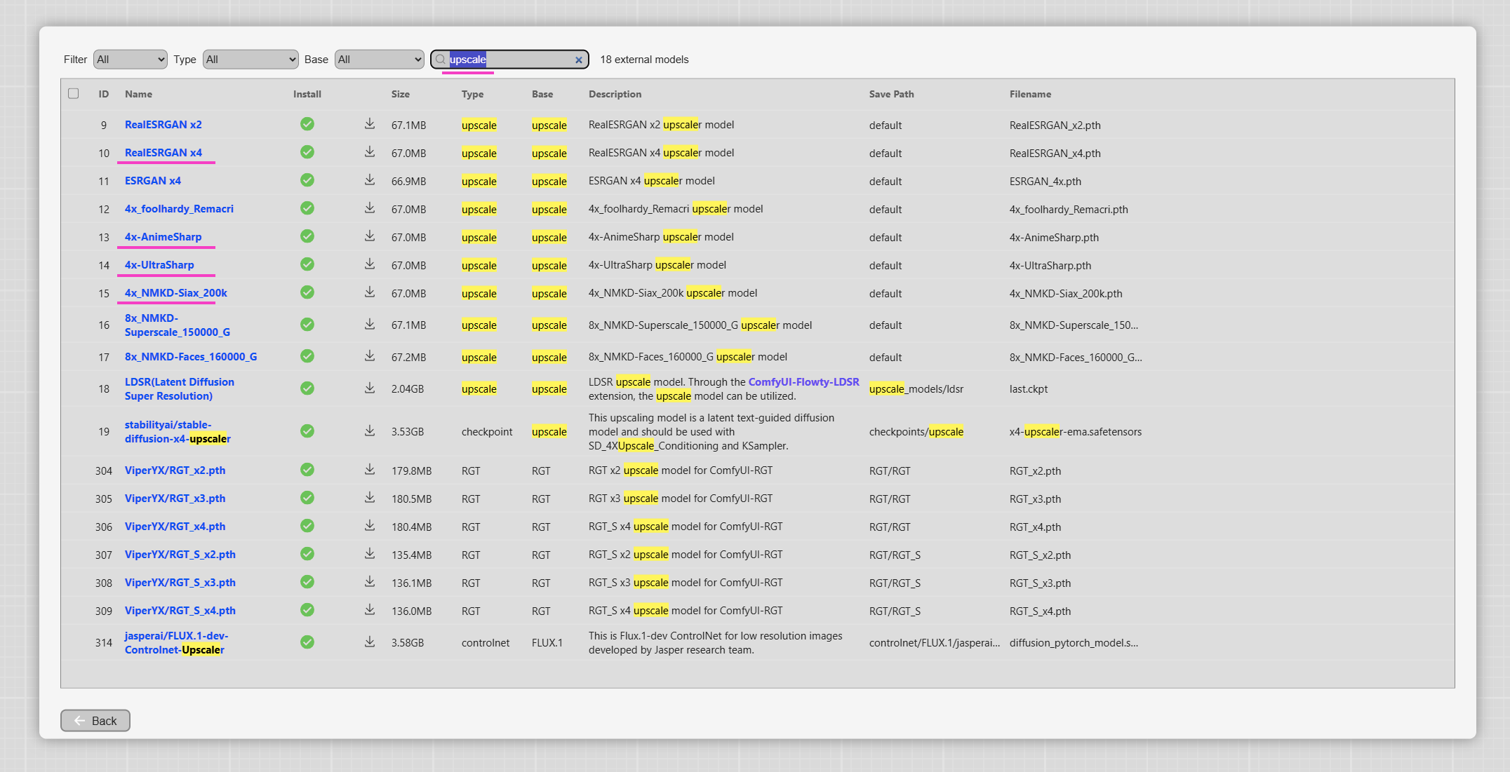
Task: Open the RealESRGAN x2 link
Action: click(x=163, y=124)
